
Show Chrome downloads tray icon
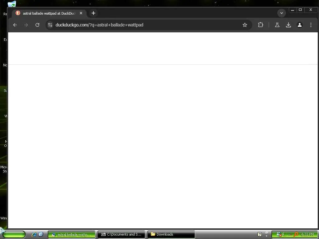[288, 25]
